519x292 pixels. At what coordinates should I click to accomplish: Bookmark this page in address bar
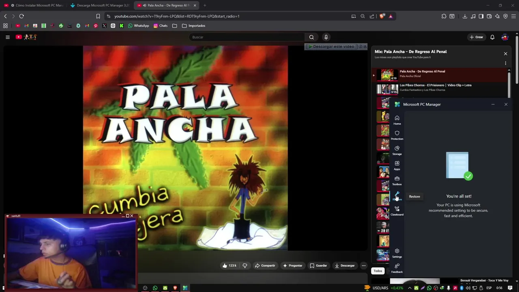[98, 16]
